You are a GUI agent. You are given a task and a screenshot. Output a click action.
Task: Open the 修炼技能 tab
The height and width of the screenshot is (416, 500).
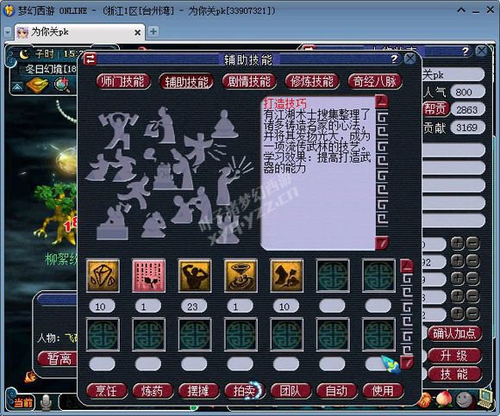point(312,82)
